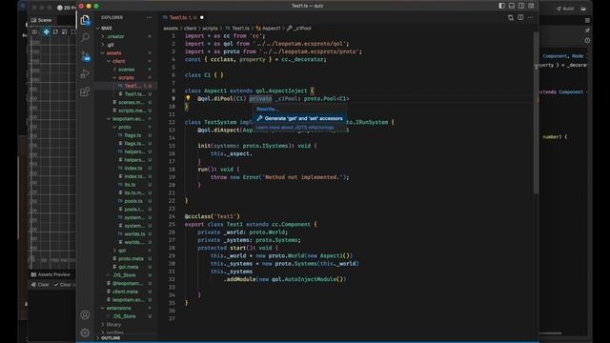Open the Search view in activity bar
This screenshot has width=610, height=343.
tap(85, 37)
